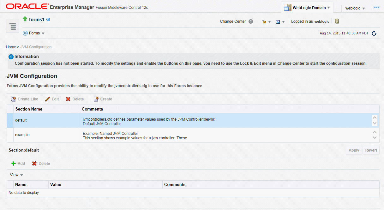The width and height of the screenshot is (384, 210).
Task: Click the Oracle logo
Action: (x=27, y=6)
